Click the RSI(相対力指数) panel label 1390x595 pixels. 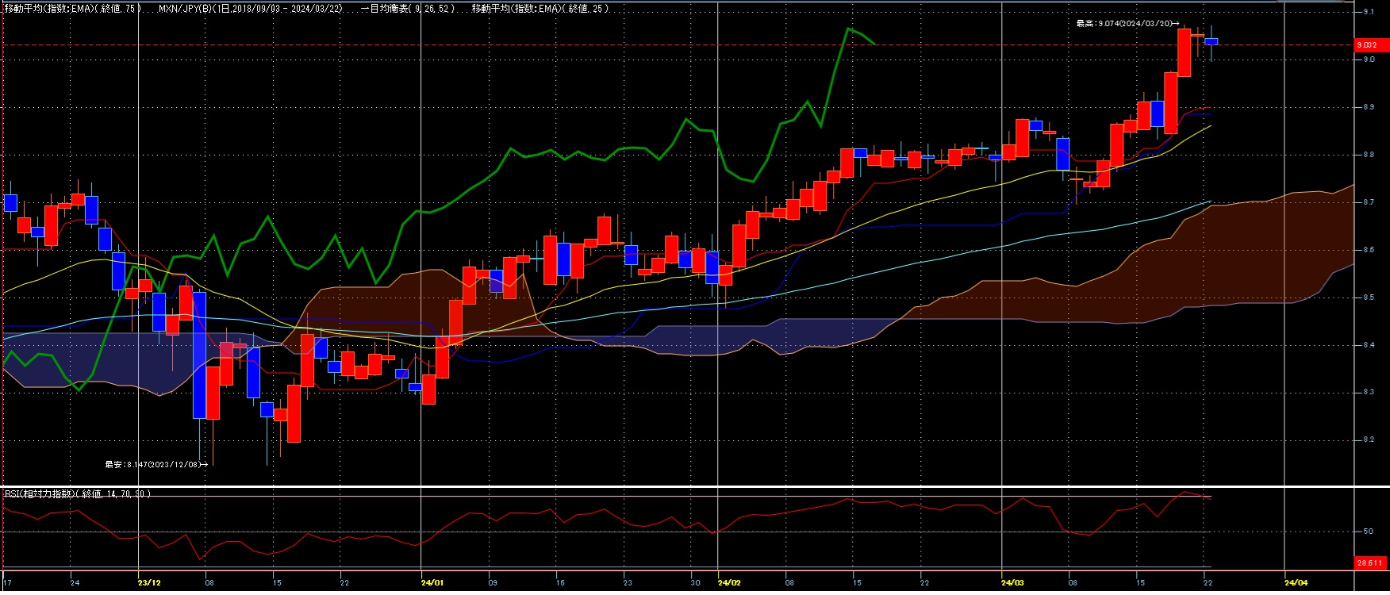tap(77, 493)
